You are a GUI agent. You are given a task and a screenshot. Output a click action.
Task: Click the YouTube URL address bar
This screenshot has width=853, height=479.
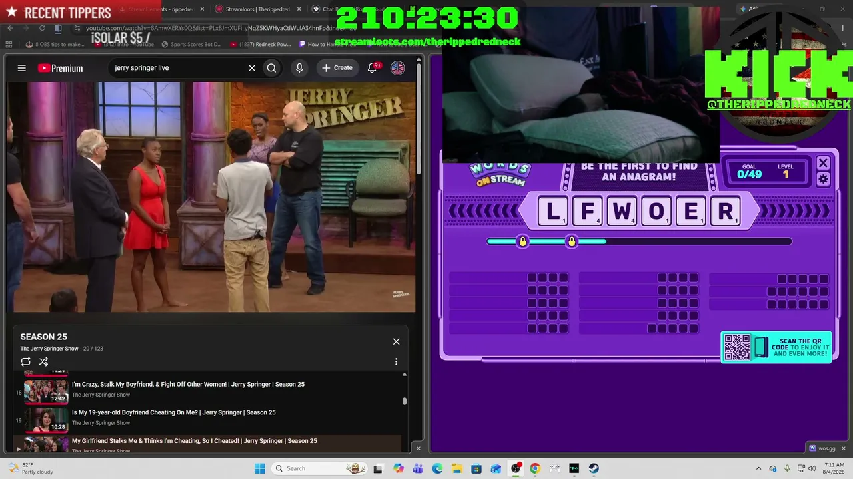pos(220,28)
